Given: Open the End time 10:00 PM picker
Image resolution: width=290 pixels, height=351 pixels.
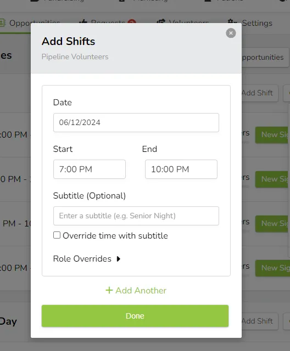Looking at the screenshot, I should click(181, 169).
